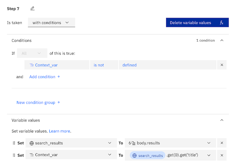Grab drag handle for Context_var set row

[x=14, y=155]
